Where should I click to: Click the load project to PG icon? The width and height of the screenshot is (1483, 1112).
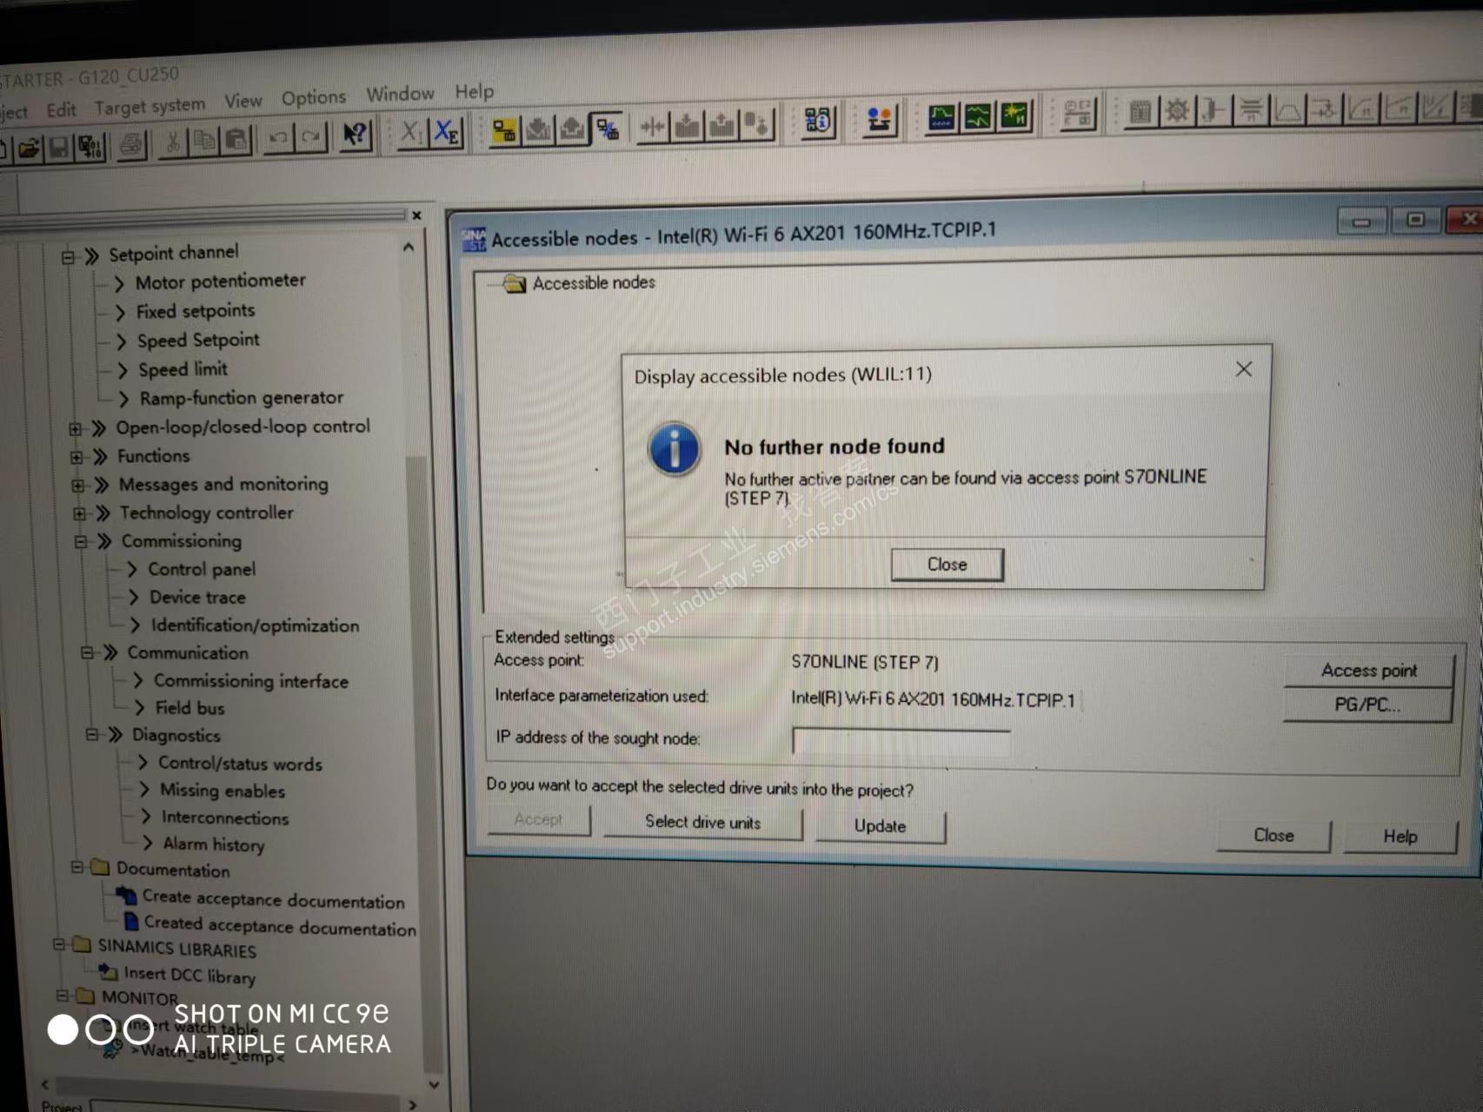tap(572, 129)
